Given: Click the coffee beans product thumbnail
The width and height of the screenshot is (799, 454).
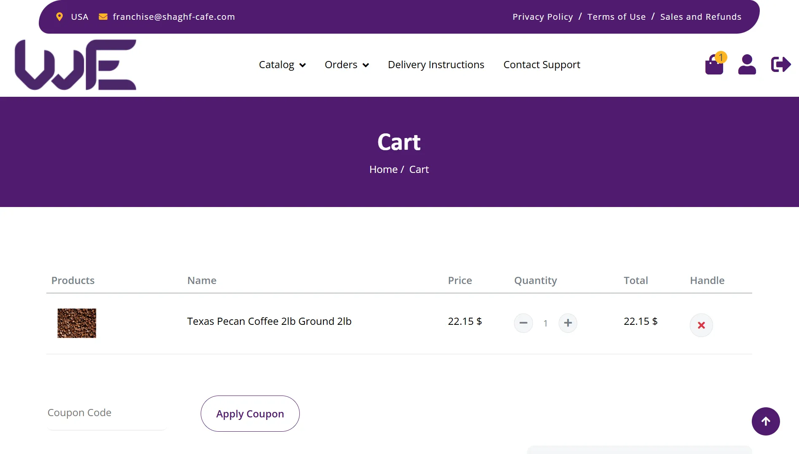Looking at the screenshot, I should [77, 323].
